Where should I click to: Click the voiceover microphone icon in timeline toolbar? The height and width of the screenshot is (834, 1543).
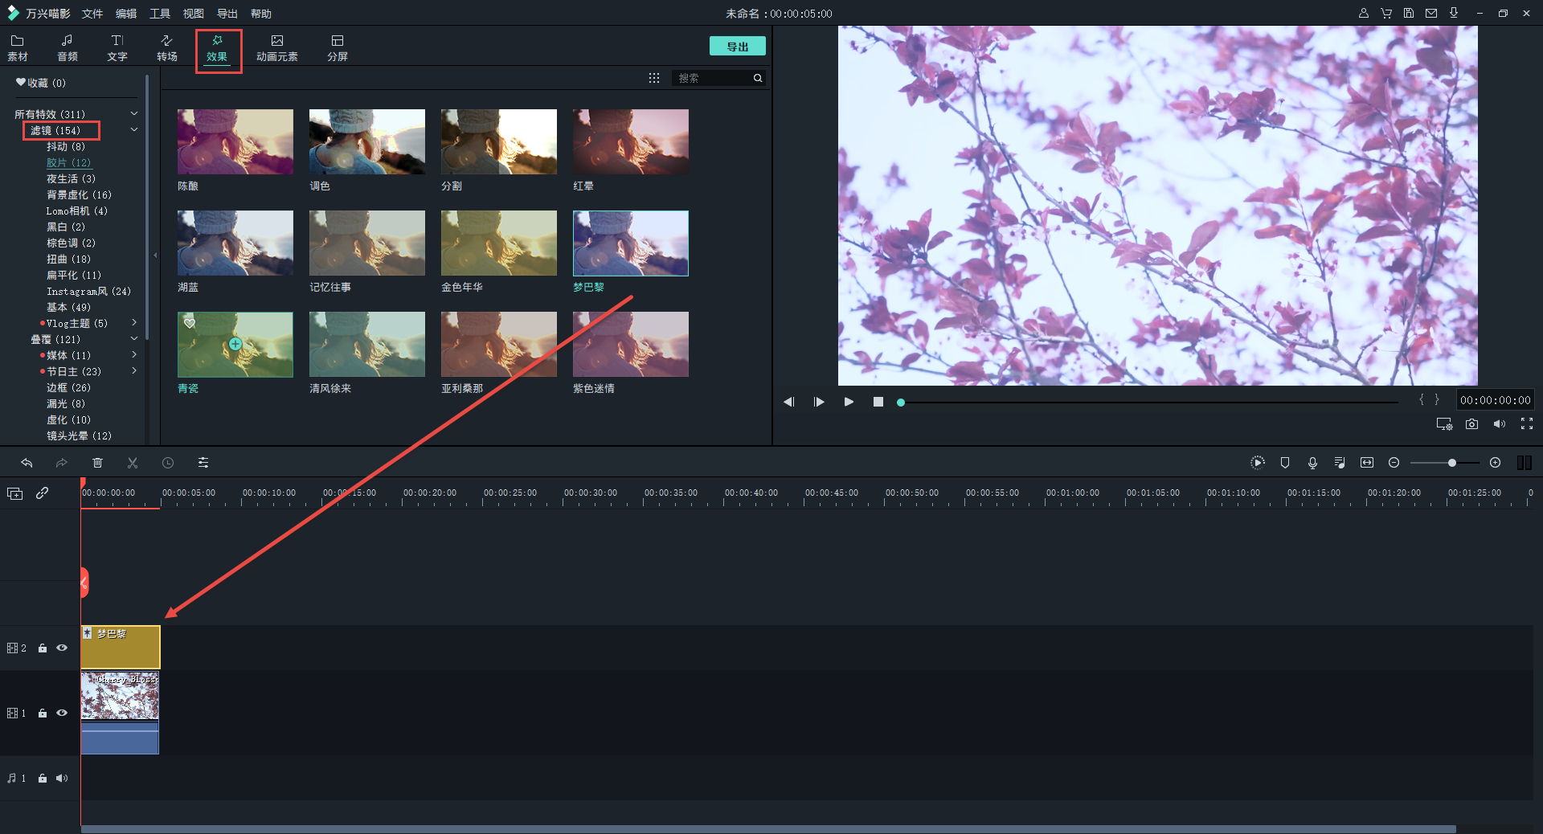pos(1312,463)
